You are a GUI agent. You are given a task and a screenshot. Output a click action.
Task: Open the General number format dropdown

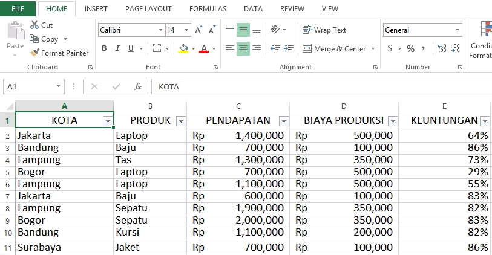(458, 30)
